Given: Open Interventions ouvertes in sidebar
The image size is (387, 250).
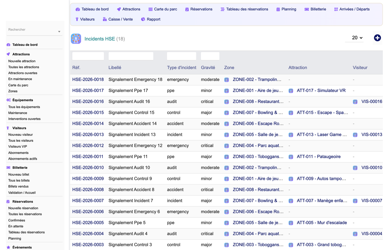Looking at the screenshot, I should (25, 119).
